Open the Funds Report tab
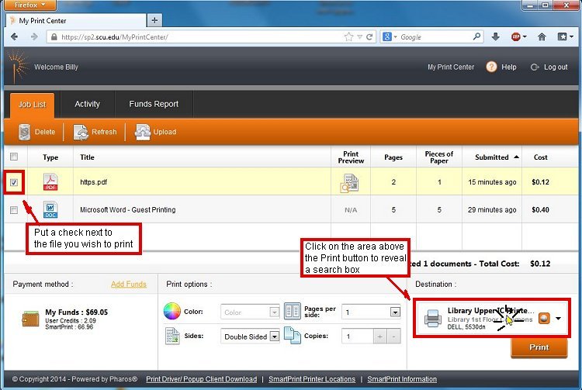Screen dimensions: 582x390 click(x=154, y=104)
